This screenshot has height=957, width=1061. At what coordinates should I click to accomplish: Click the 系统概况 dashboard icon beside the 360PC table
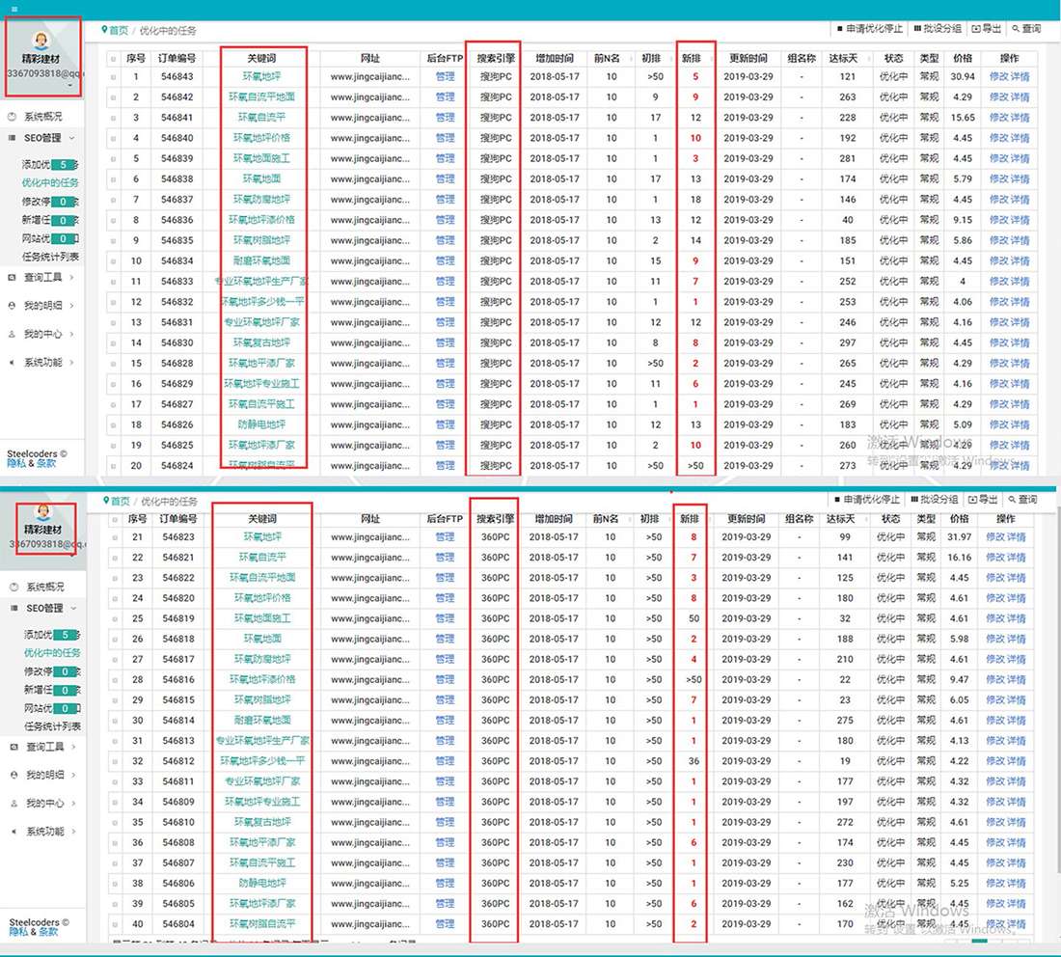pyautogui.click(x=13, y=588)
